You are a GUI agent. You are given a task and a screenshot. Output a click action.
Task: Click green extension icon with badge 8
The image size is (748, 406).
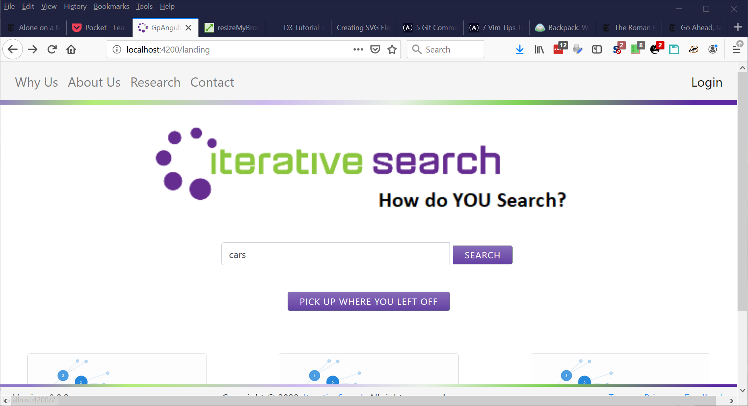click(x=637, y=49)
